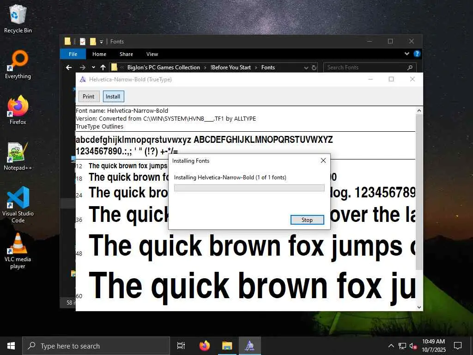Click the font installation progress bar
The image size is (473, 355).
pyautogui.click(x=249, y=188)
